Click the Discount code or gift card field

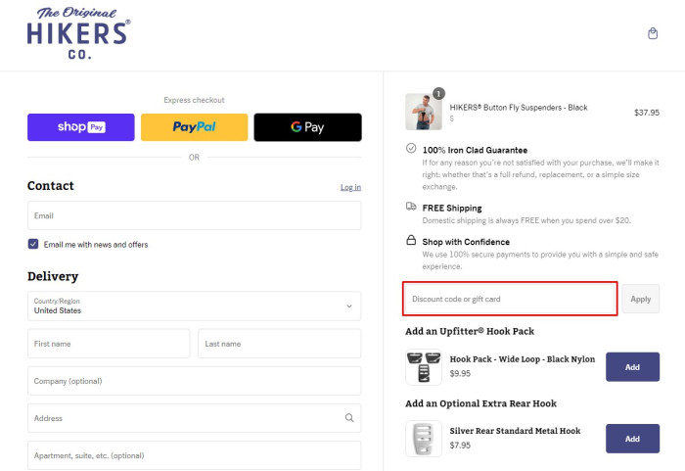point(510,299)
